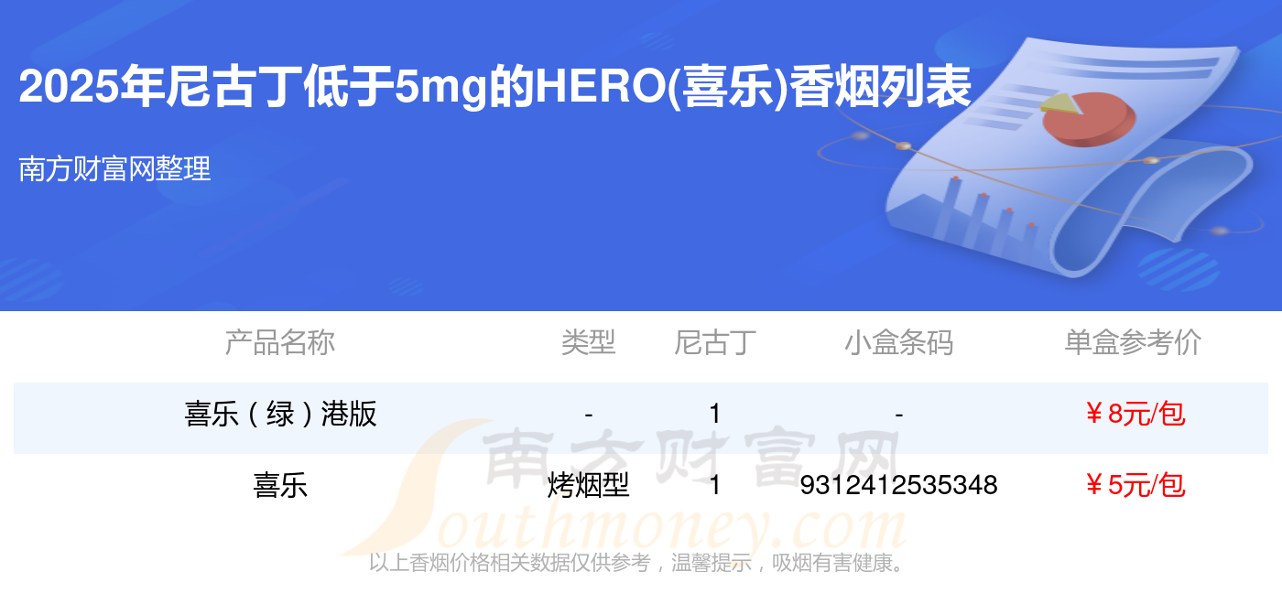1282x604 pixels.
Task: Select the 类型 column header
Action: [588, 342]
